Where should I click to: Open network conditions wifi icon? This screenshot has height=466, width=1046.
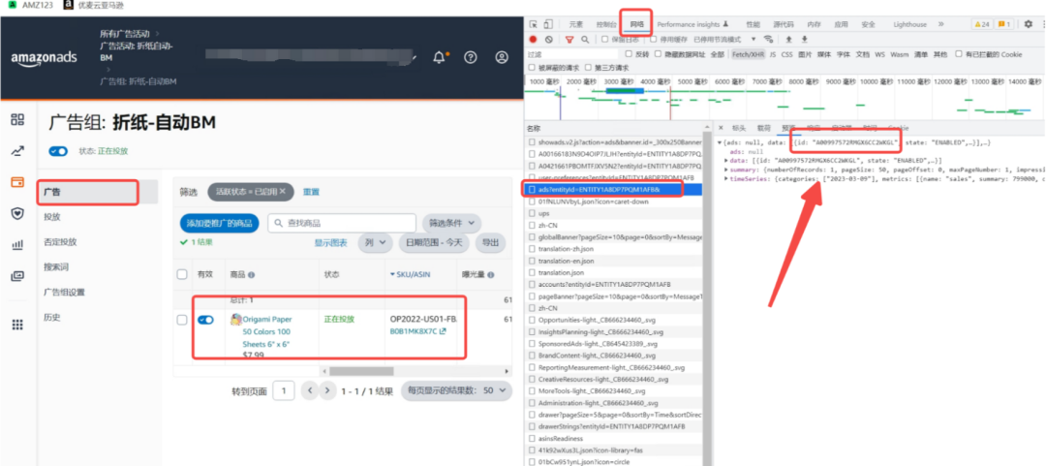(x=768, y=40)
